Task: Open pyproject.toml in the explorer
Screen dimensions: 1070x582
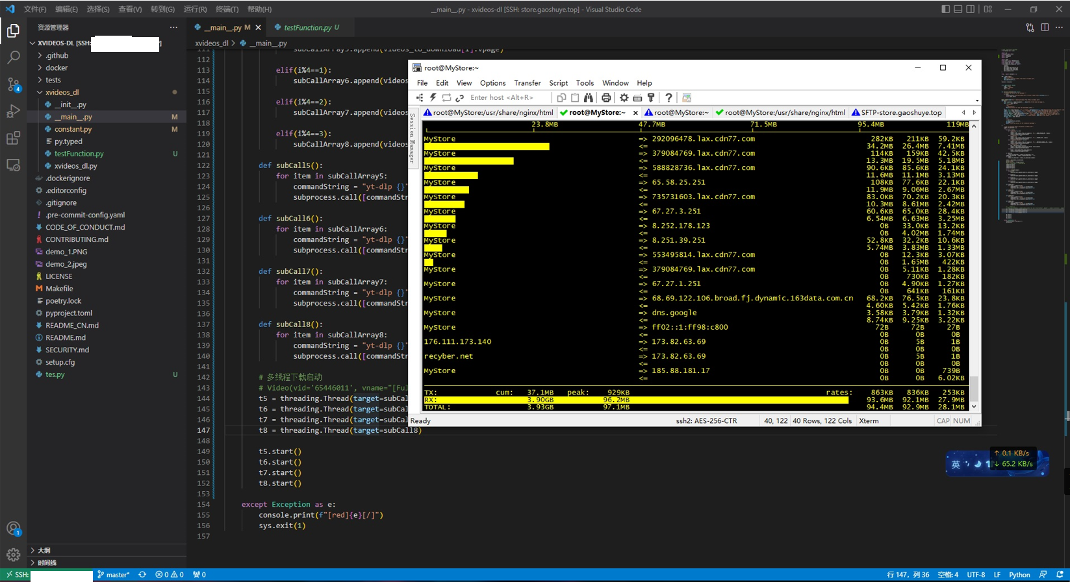Action: [107, 313]
